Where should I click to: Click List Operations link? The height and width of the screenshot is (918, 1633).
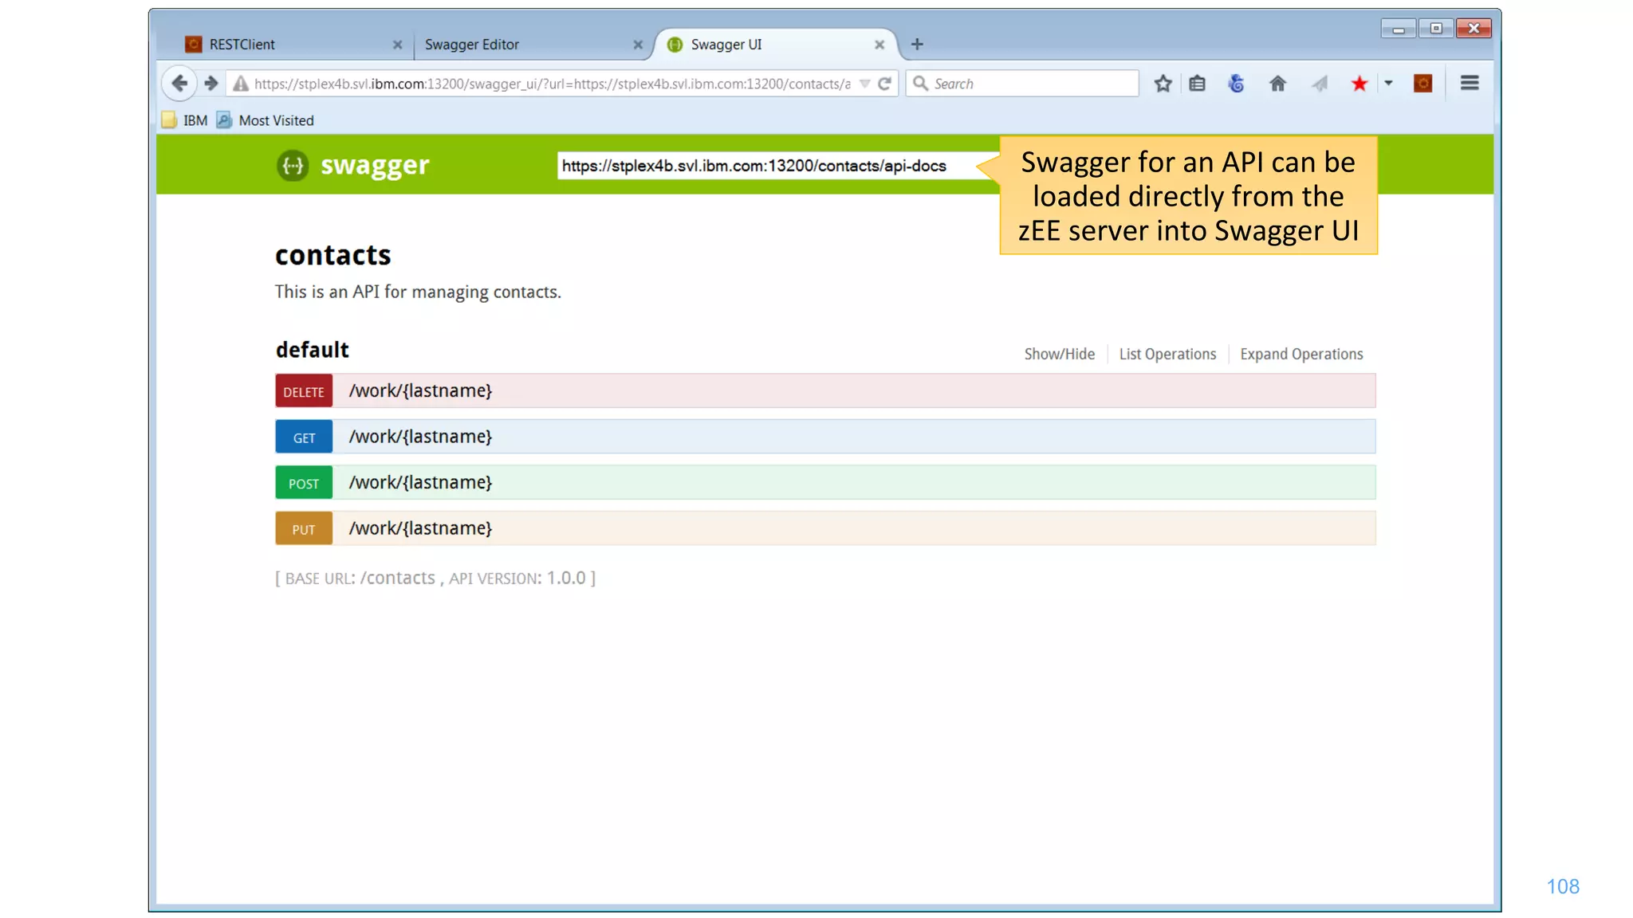(1167, 354)
